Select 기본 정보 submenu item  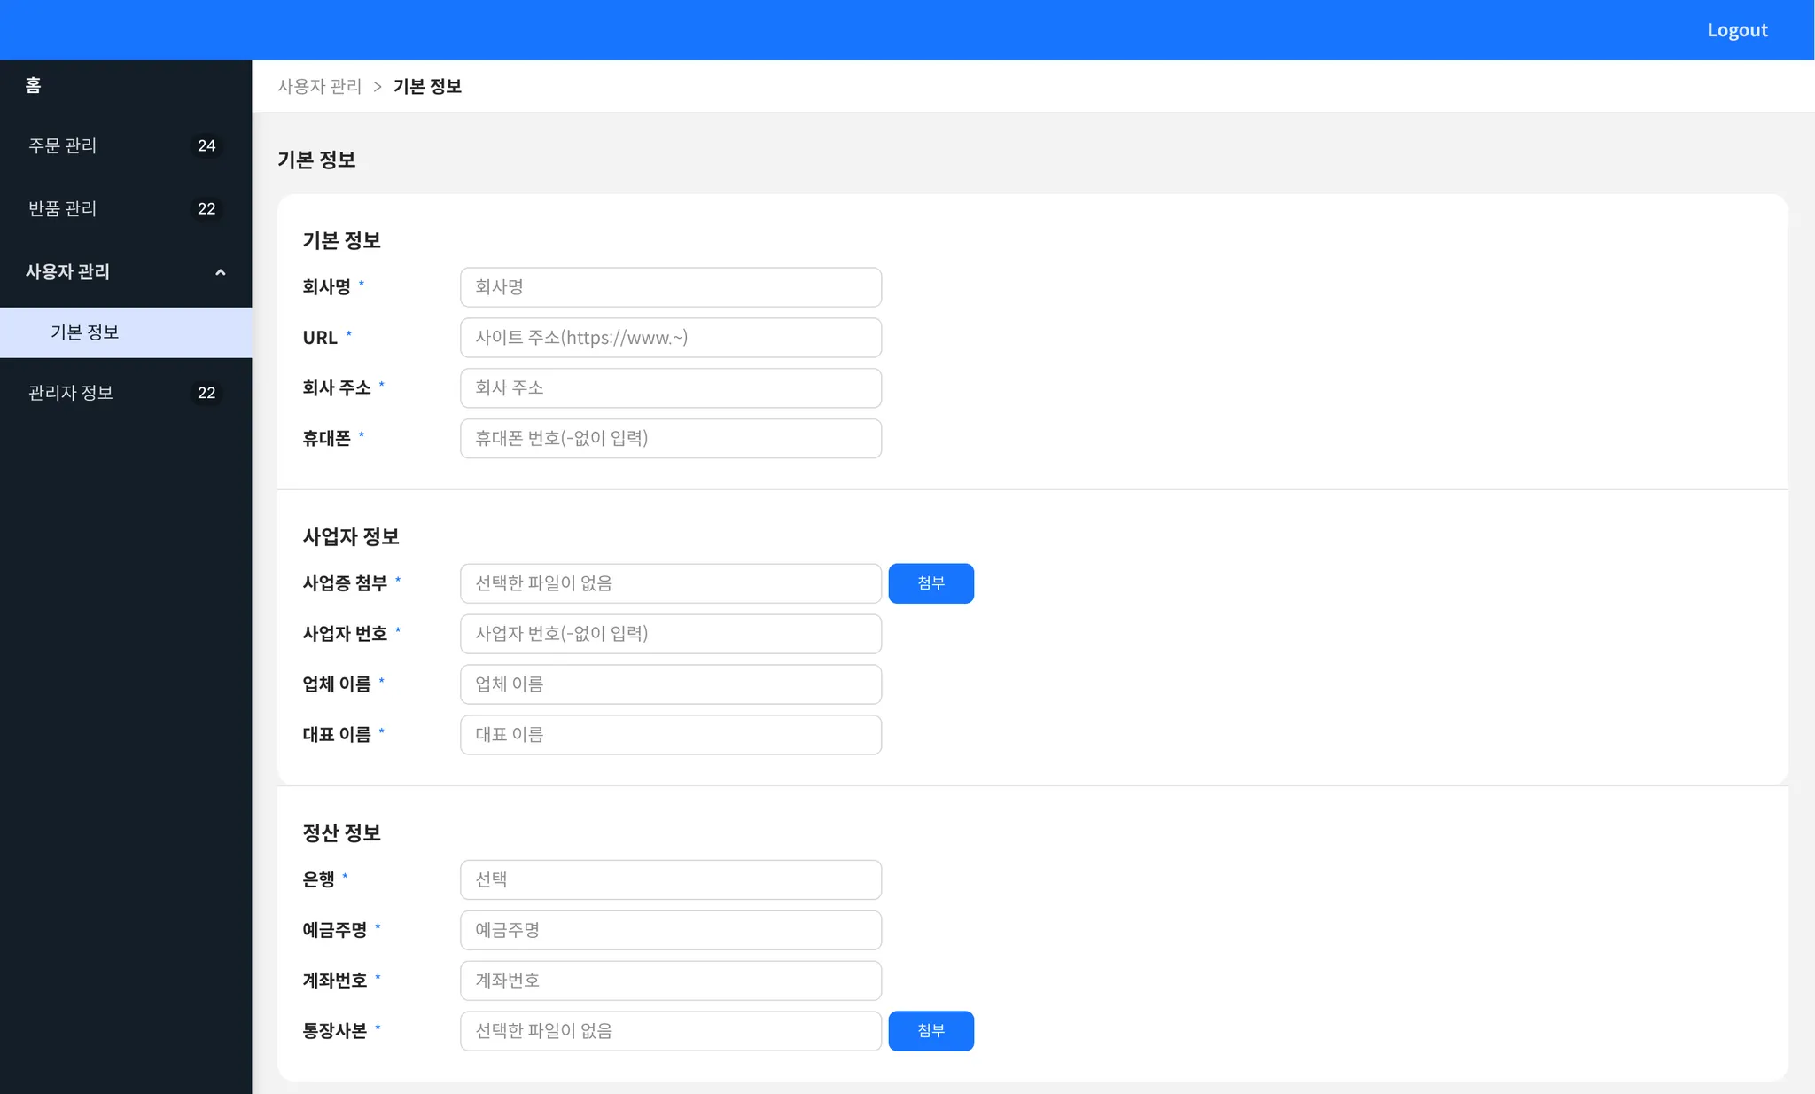click(85, 332)
